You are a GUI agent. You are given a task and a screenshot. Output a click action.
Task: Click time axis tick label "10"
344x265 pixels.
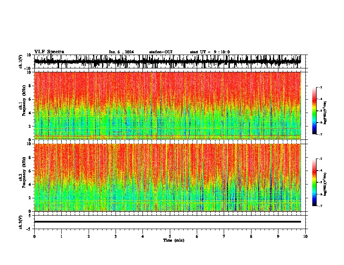pyautogui.click(x=305, y=236)
